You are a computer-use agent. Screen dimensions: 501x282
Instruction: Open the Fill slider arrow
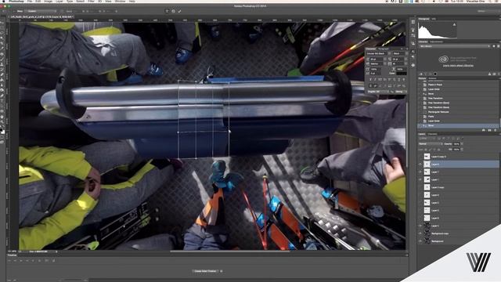pyautogui.click(x=462, y=150)
